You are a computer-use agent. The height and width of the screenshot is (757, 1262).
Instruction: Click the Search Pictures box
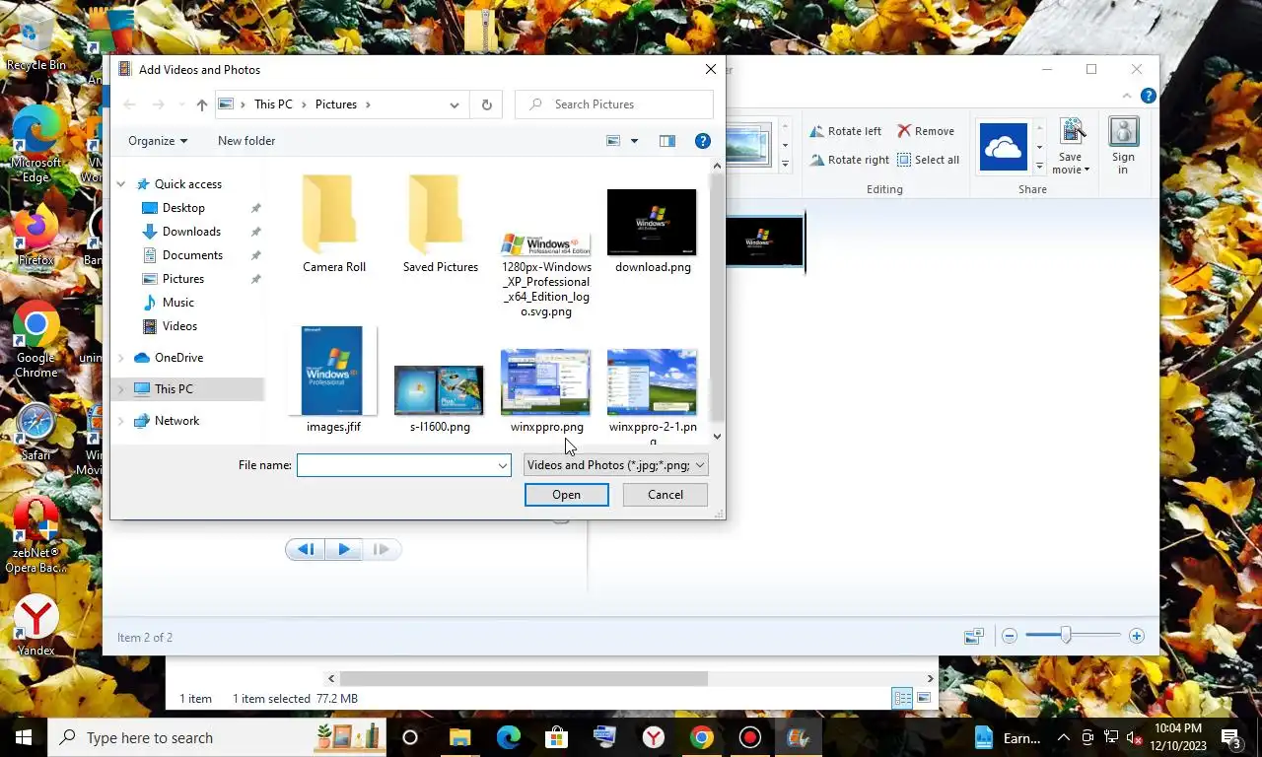[614, 104]
